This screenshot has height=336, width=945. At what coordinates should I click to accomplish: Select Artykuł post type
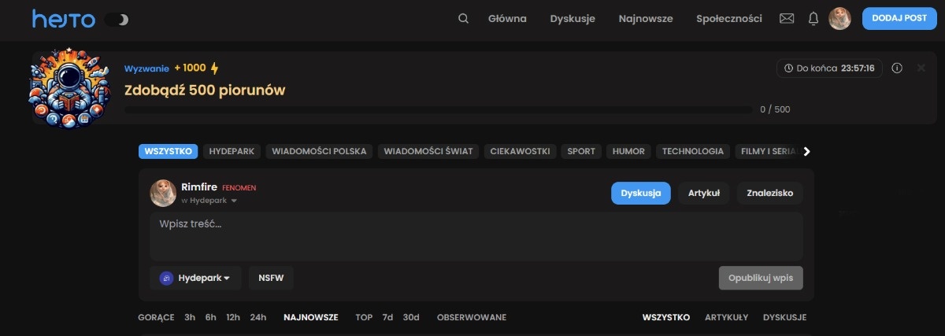pos(703,193)
